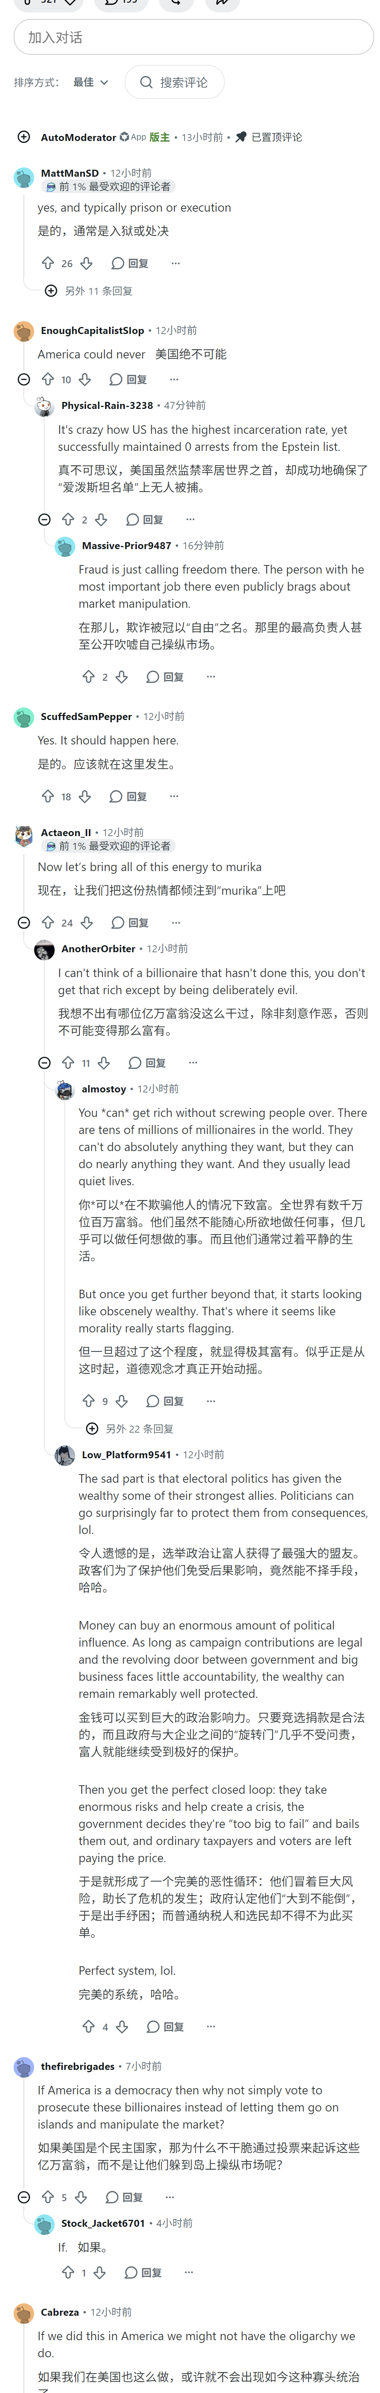The height and width of the screenshot is (2393, 380).
Task: Collapse thefirebrigades' comment thread
Action: click(x=24, y=2197)
